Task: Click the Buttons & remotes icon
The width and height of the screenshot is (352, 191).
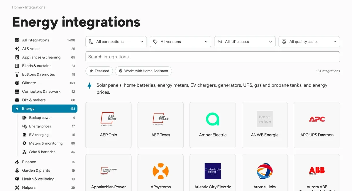Action: [17, 74]
